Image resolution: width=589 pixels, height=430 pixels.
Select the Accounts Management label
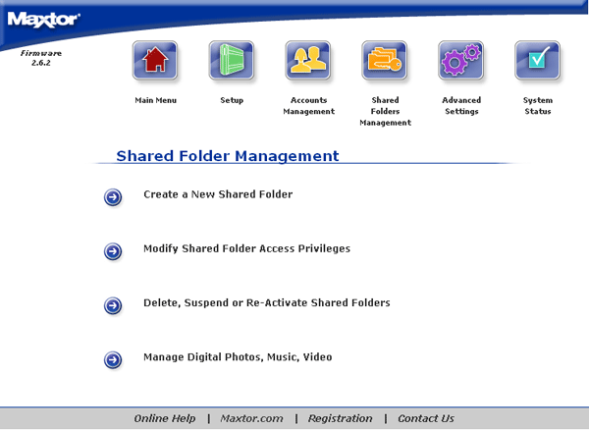click(x=309, y=105)
